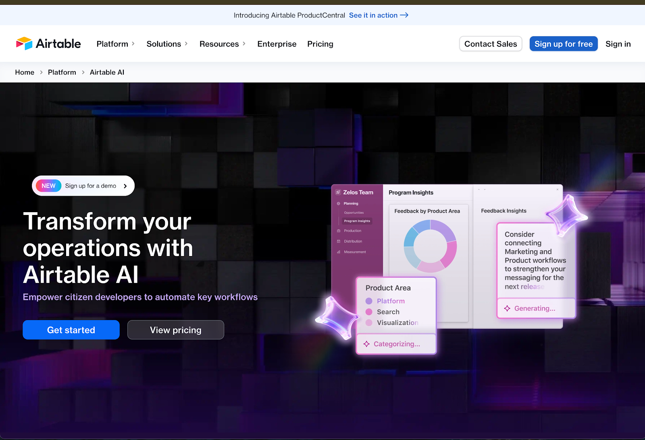Expand the Resources menu
The image size is (645, 440).
coord(223,44)
